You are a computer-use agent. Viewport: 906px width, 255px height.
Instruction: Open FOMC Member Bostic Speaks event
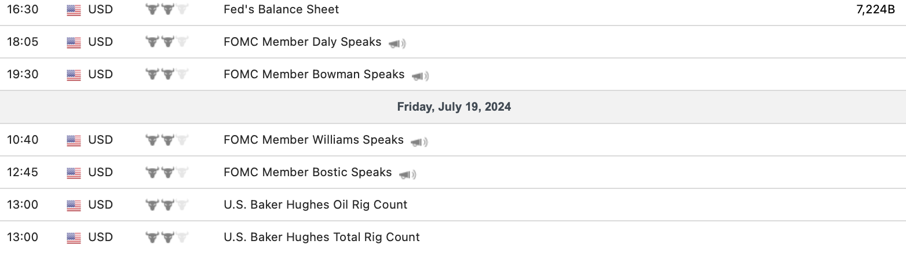point(308,172)
